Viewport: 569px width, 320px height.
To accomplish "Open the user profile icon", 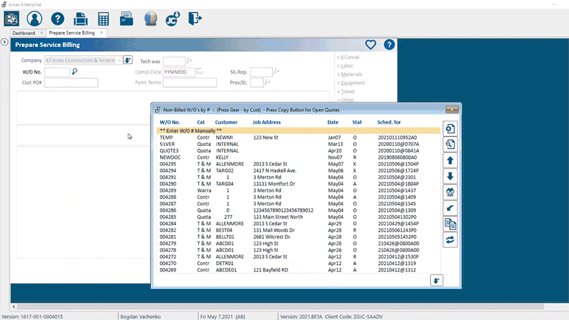I will click(34, 19).
